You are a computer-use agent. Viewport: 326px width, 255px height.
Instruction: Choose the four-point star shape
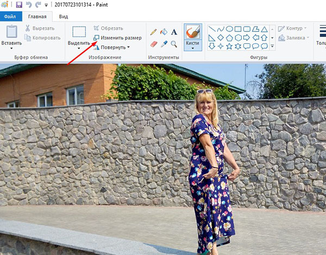click(221, 46)
